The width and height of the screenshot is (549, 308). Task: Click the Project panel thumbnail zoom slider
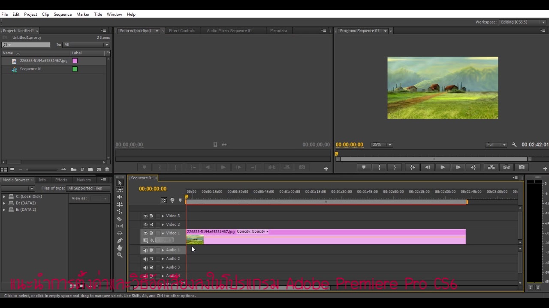coord(42,170)
